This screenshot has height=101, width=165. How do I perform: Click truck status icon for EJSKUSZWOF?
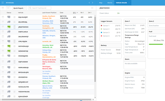(x=9, y=96)
